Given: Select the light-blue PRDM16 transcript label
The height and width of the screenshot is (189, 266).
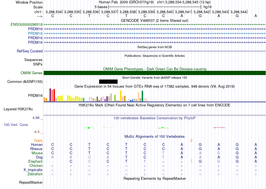Looking at the screenshot, I should [35, 33].
